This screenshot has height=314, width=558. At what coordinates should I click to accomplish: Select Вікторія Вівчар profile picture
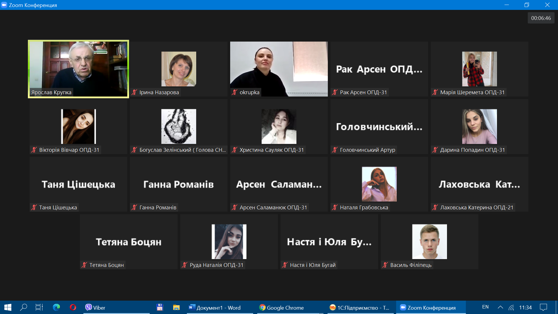(x=78, y=126)
